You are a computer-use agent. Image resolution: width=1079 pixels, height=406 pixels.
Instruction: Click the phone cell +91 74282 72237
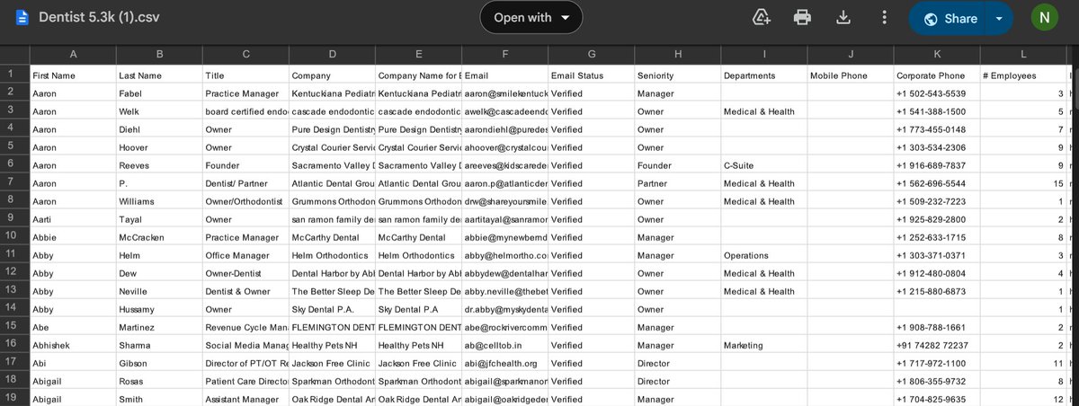coord(936,345)
